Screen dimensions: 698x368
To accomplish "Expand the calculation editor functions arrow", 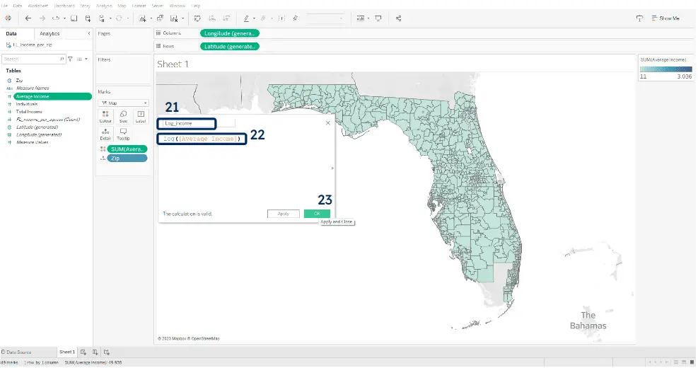I will coord(332,168).
